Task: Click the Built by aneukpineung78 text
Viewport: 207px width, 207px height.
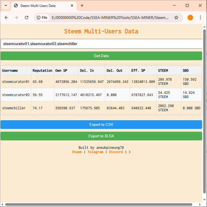Action: pos(101,147)
